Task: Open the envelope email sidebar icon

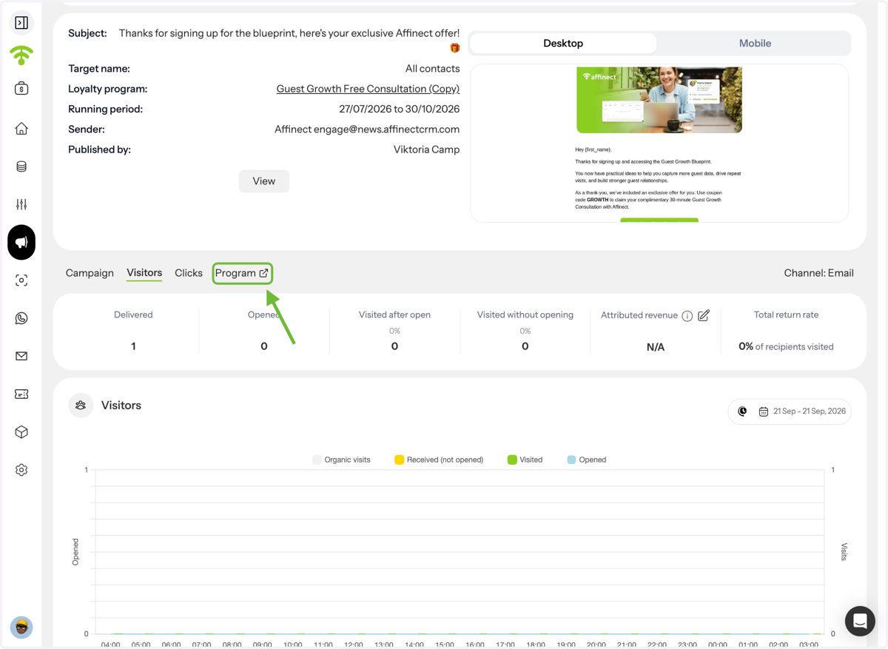Action: click(21, 356)
